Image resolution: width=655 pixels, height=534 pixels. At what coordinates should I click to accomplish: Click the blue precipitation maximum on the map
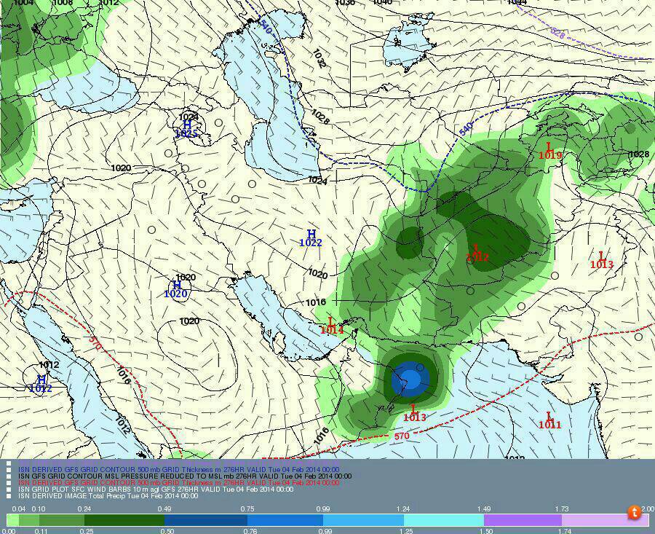coord(408,380)
